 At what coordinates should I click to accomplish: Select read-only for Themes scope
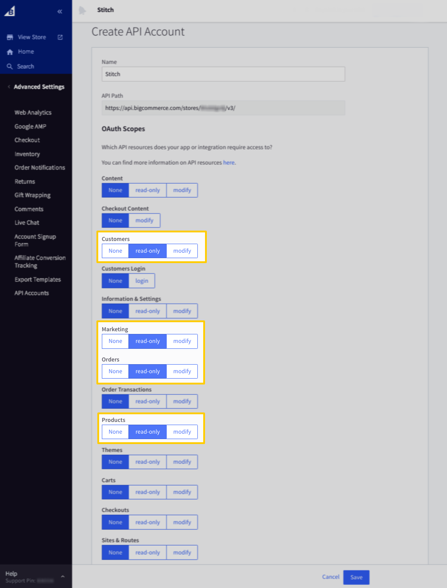[x=147, y=462]
